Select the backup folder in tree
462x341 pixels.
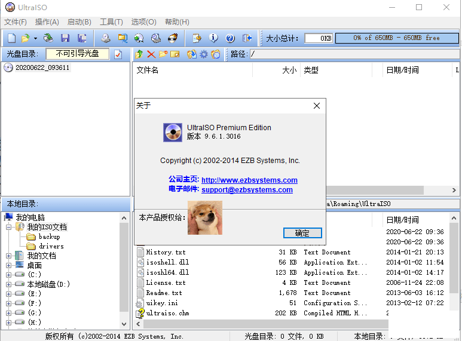pyautogui.click(x=49, y=236)
